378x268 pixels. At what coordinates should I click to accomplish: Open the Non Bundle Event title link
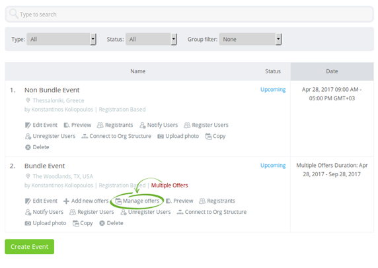pos(52,90)
